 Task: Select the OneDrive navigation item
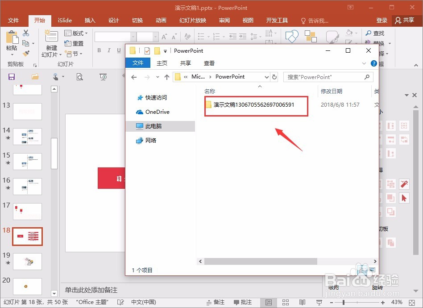tap(153, 112)
